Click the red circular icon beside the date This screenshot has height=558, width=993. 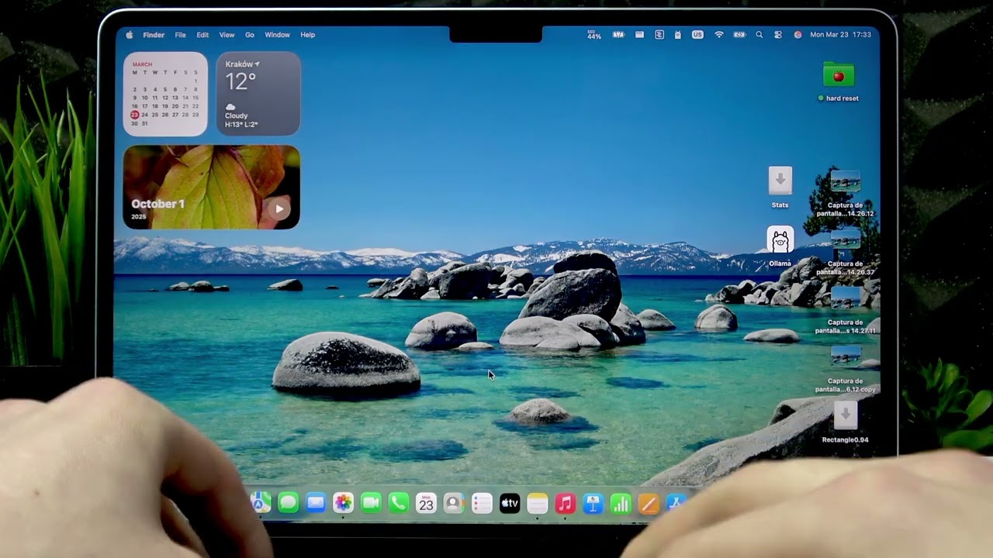point(798,35)
